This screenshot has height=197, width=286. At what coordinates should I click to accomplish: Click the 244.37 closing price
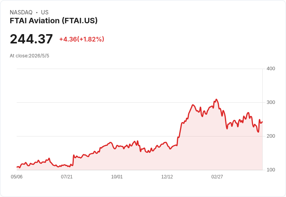point(31,39)
